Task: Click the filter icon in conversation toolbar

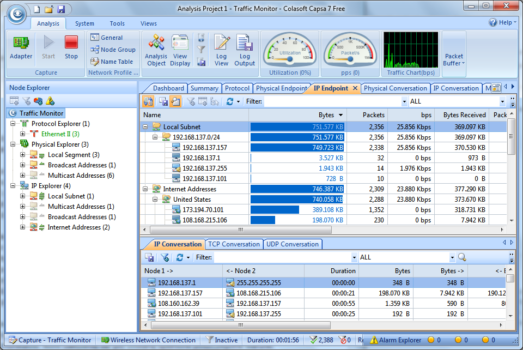Action: [x=165, y=257]
